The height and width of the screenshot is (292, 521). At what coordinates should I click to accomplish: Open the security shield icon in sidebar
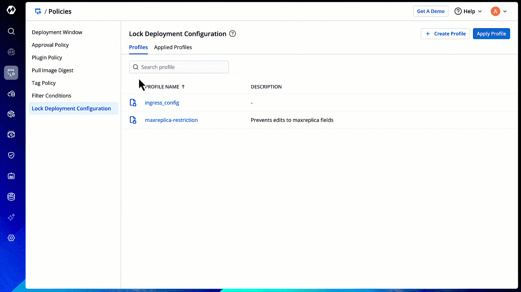point(11,155)
